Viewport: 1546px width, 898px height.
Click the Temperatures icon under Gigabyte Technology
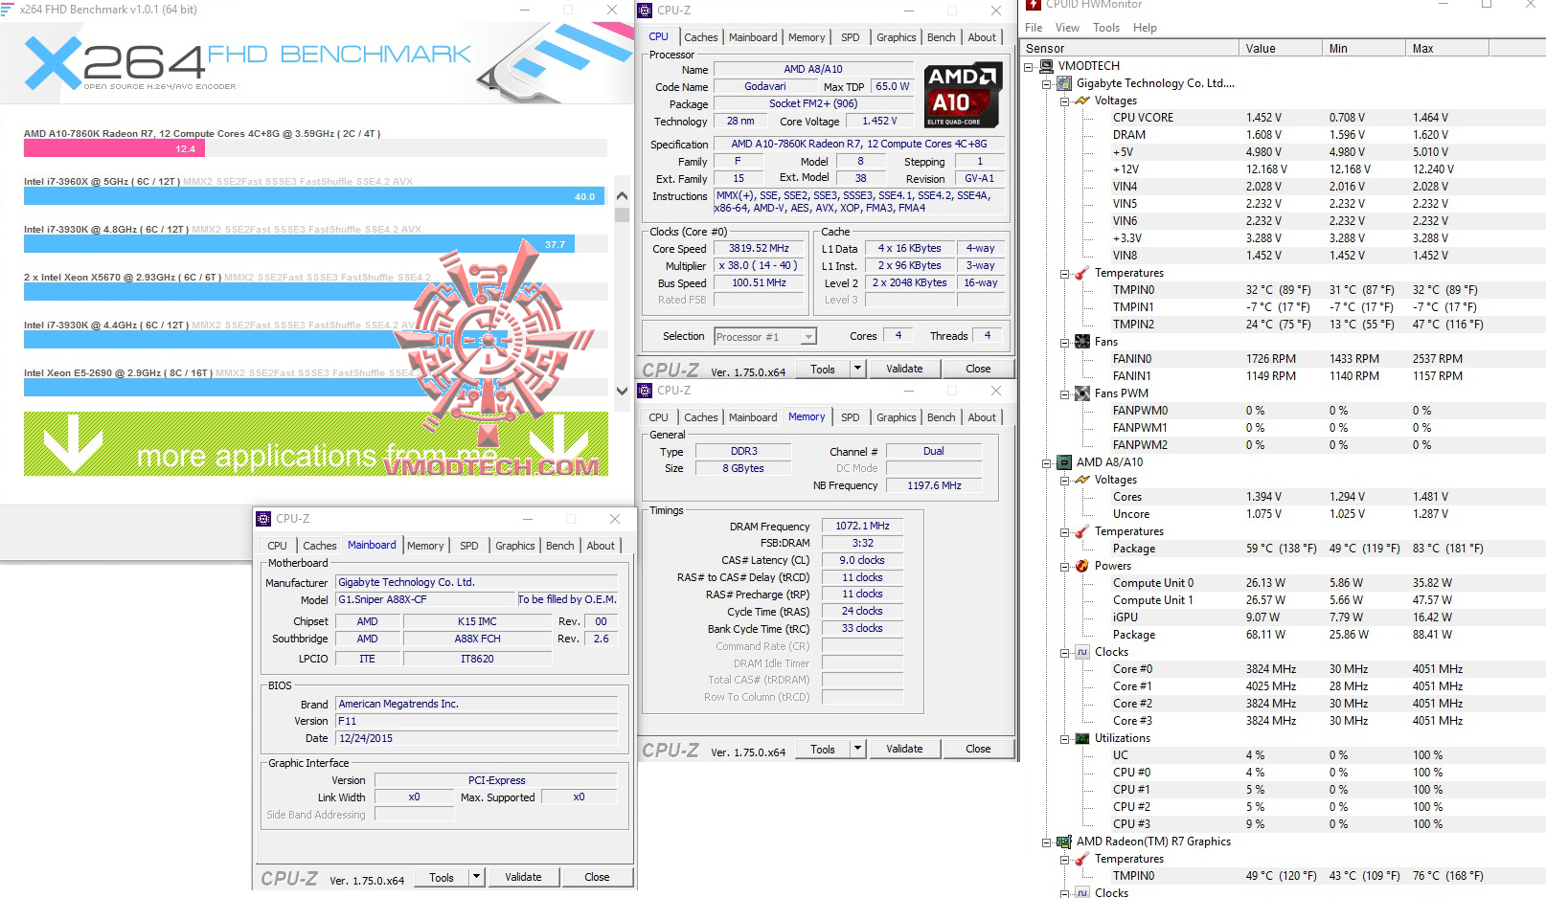coord(1082,273)
